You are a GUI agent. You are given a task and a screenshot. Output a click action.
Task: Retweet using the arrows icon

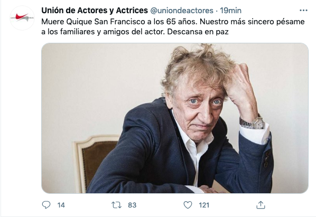click(116, 205)
